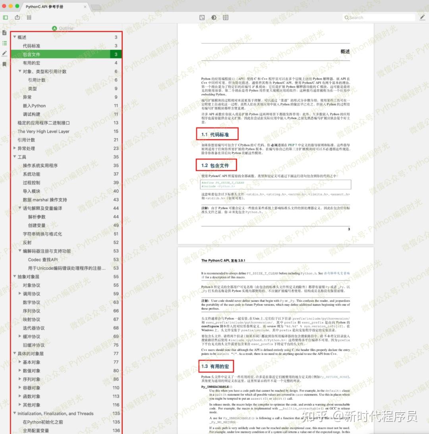Jump to The Very High Level Layer section
Image resolution: width=429 pixels, height=434 pixels.
(44, 131)
